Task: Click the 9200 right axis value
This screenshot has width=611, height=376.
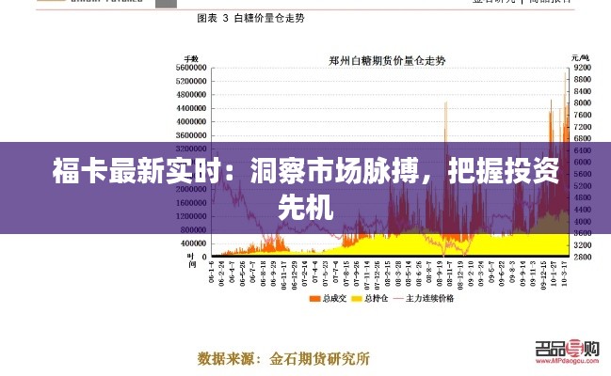Action: (x=582, y=68)
